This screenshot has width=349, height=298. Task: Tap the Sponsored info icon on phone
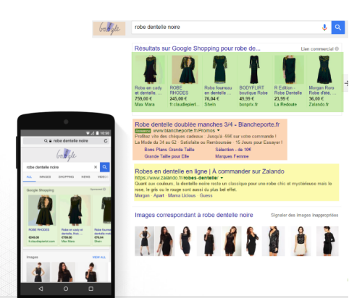coord(104,190)
